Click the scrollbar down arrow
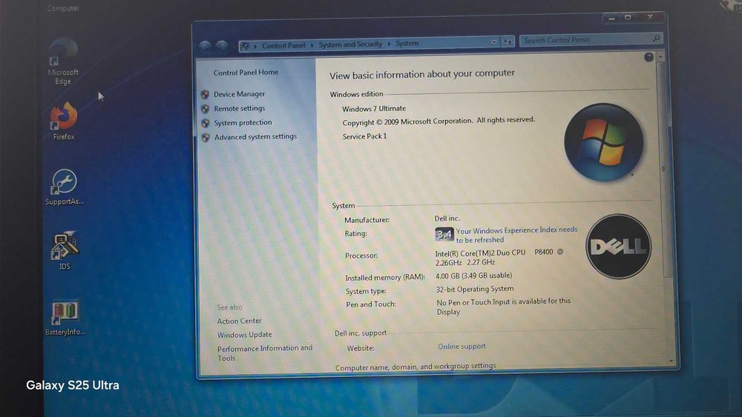Image resolution: width=742 pixels, height=417 pixels. (x=671, y=361)
